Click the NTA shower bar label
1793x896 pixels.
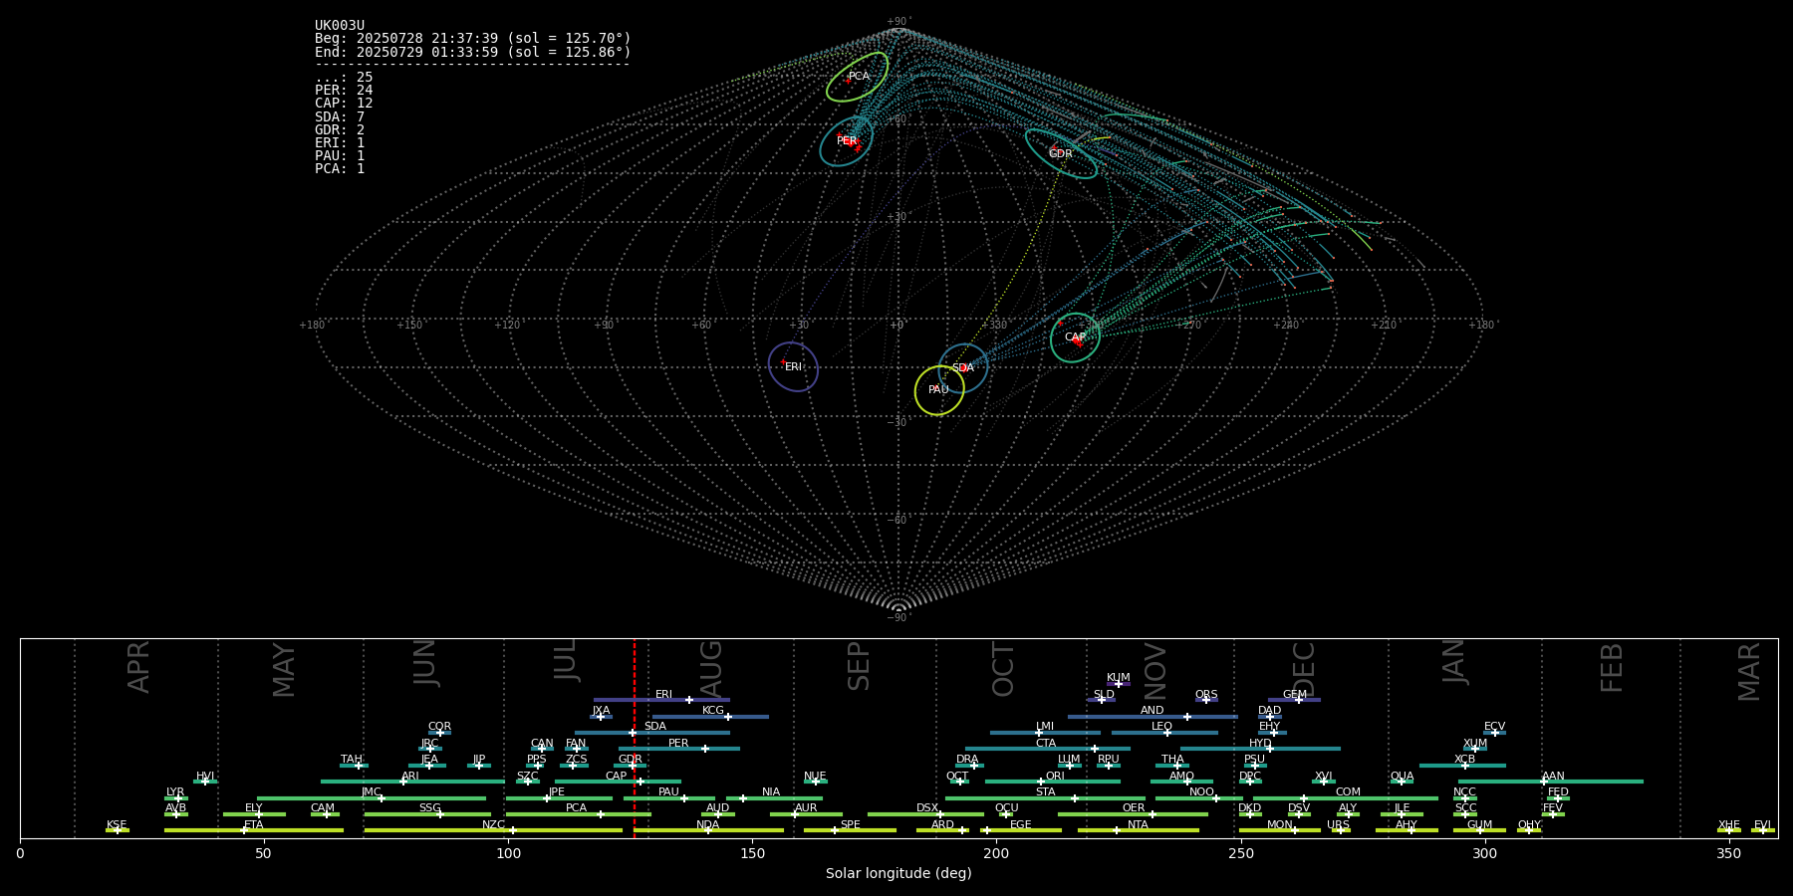pyautogui.click(x=1138, y=825)
